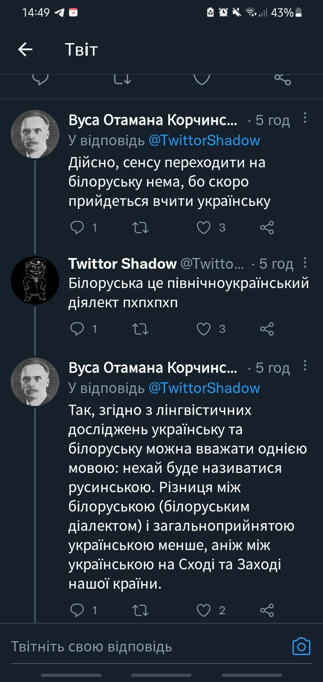This screenshot has height=682, width=323.
Task: Open Twittor Shadow's profile avatar
Action: (35, 280)
